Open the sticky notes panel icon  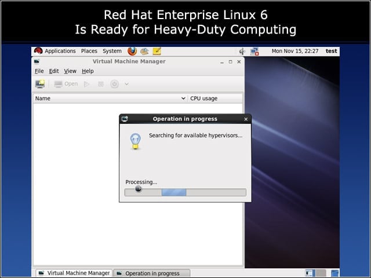pos(157,51)
